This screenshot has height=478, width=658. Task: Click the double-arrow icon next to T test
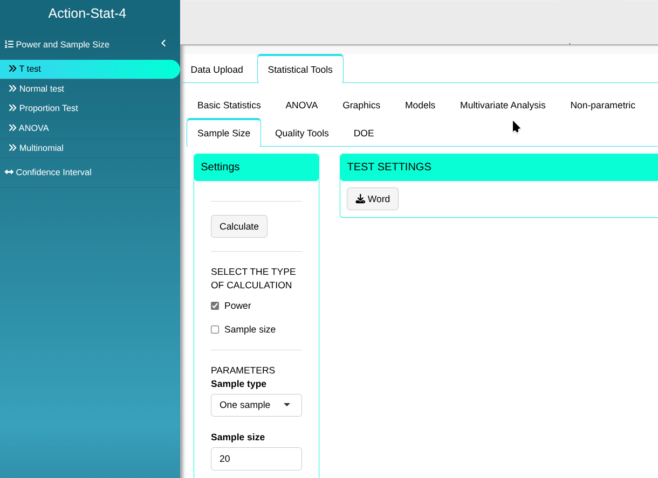(x=12, y=68)
